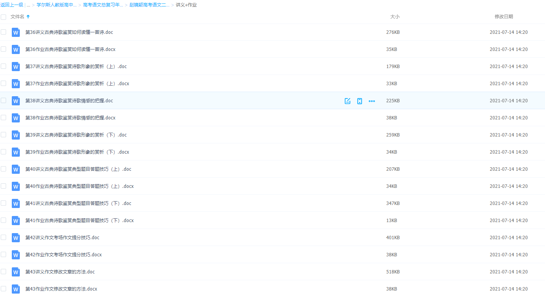The image size is (545, 297).
Task: Expand the collapsed '...' breadcrumb path
Action: pyautogui.click(x=28, y=5)
